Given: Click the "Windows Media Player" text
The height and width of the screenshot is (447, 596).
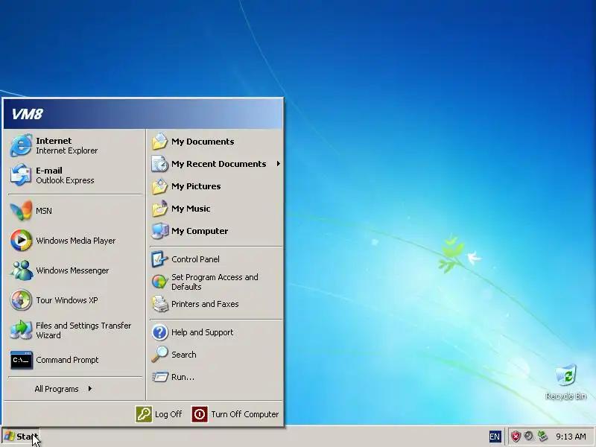Looking at the screenshot, I should pyautogui.click(x=76, y=241).
